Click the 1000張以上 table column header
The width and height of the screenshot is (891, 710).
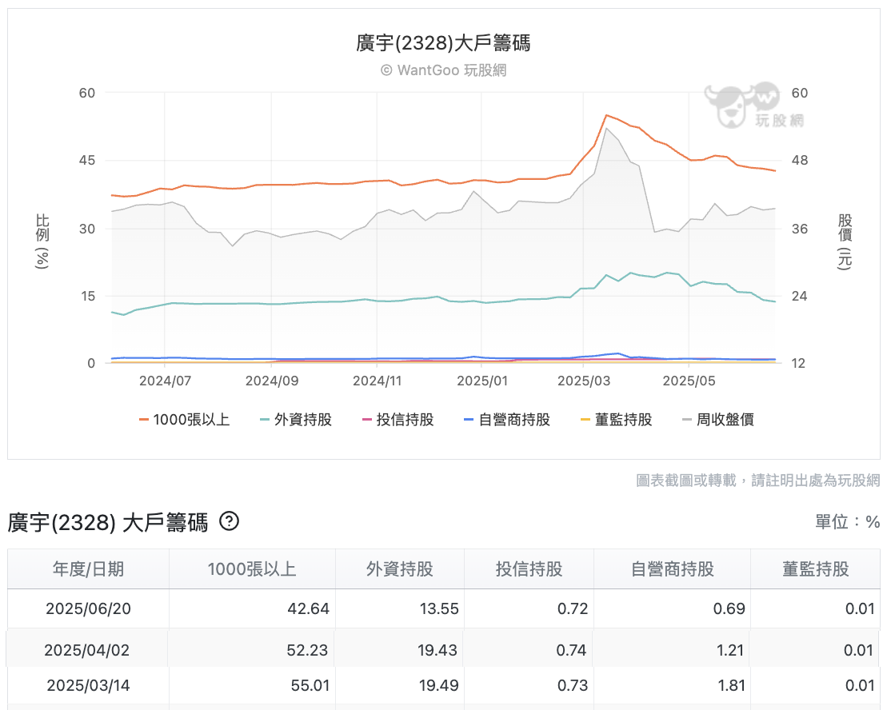pos(252,569)
